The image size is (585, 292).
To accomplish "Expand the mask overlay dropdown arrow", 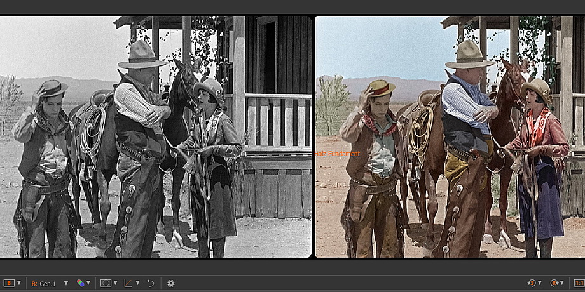I will click(115, 283).
